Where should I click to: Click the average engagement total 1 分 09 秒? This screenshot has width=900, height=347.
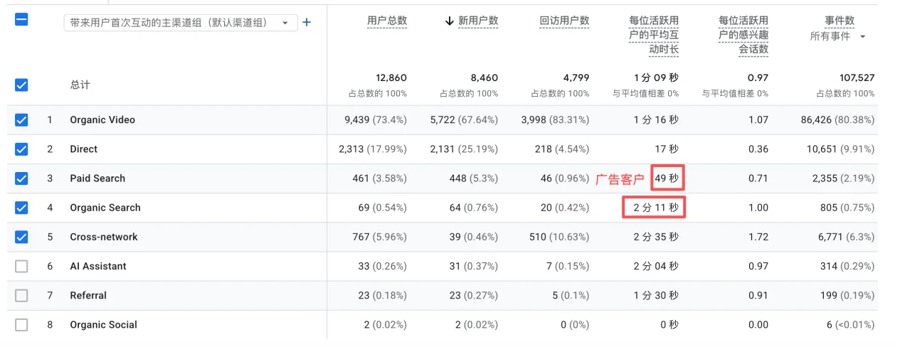click(657, 78)
